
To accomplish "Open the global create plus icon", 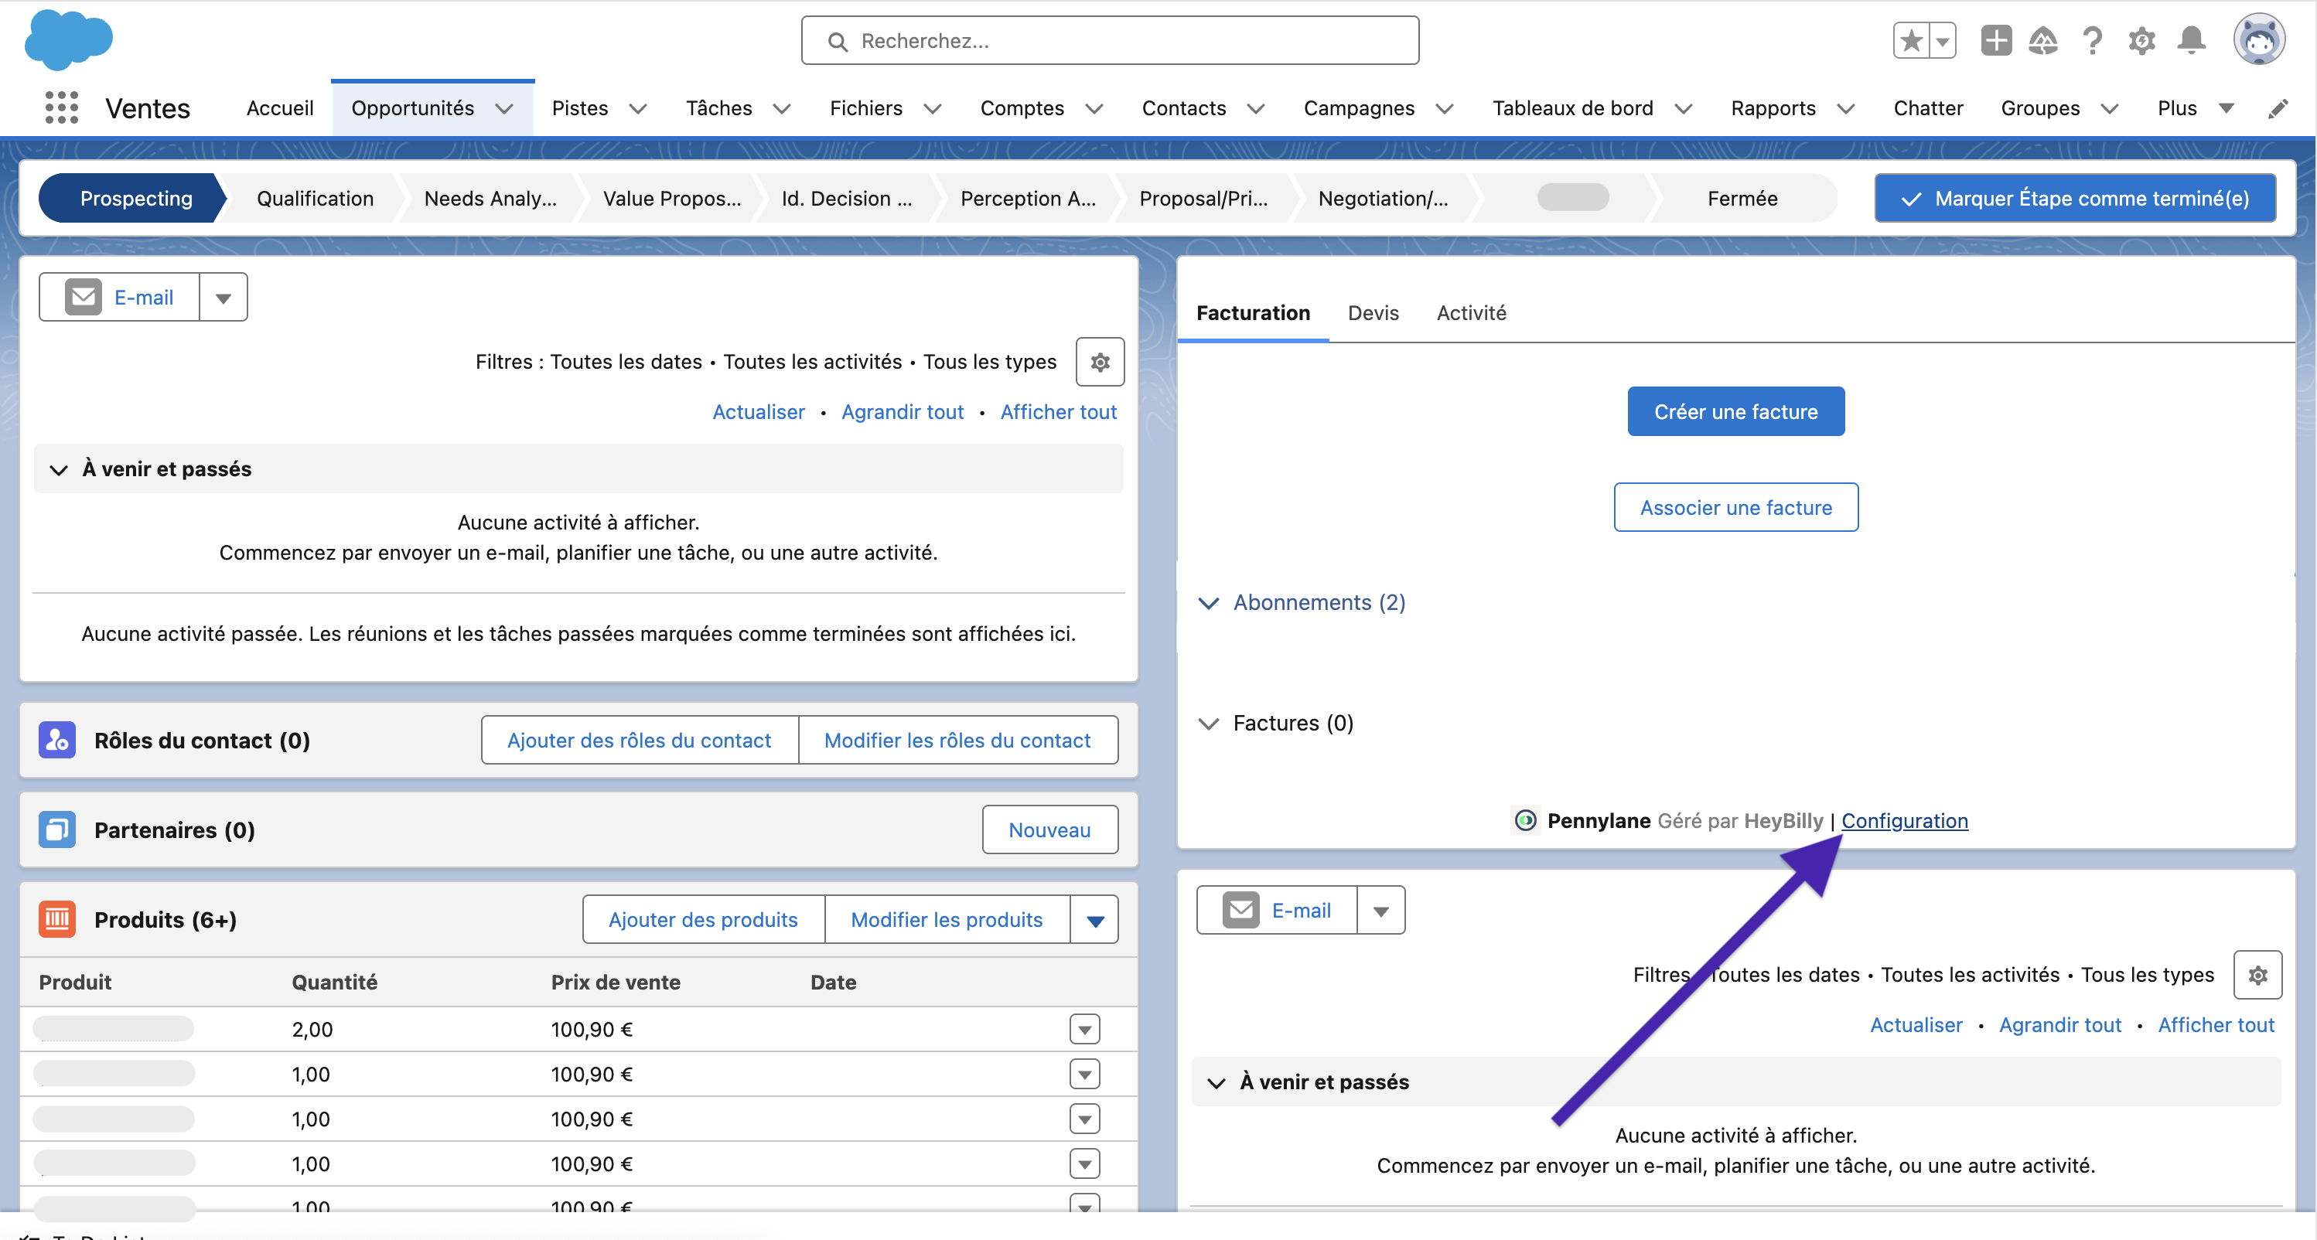I will [1996, 40].
